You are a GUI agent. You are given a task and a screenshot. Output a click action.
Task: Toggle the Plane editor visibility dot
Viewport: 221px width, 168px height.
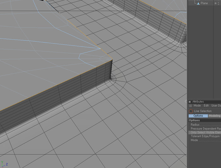(x=219, y=3)
